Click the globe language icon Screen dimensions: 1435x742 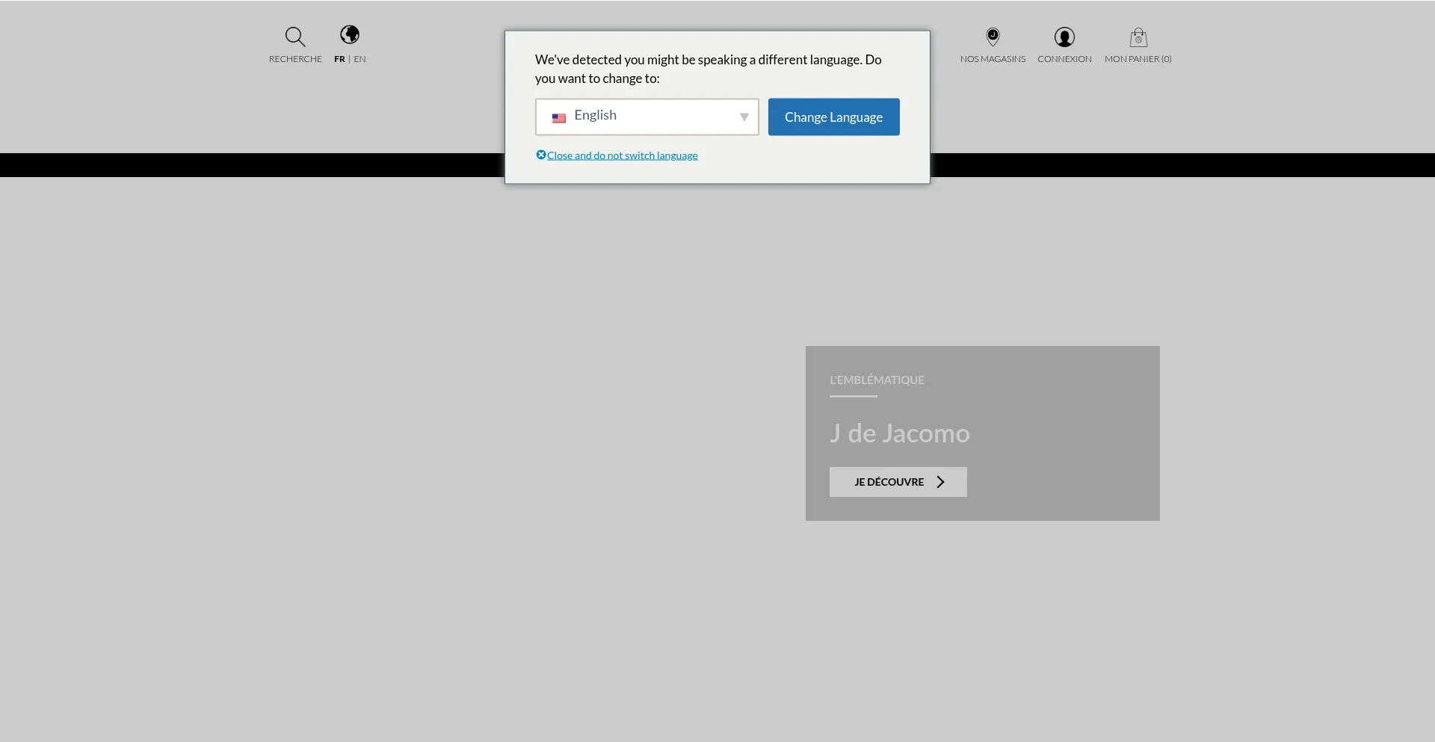(350, 34)
